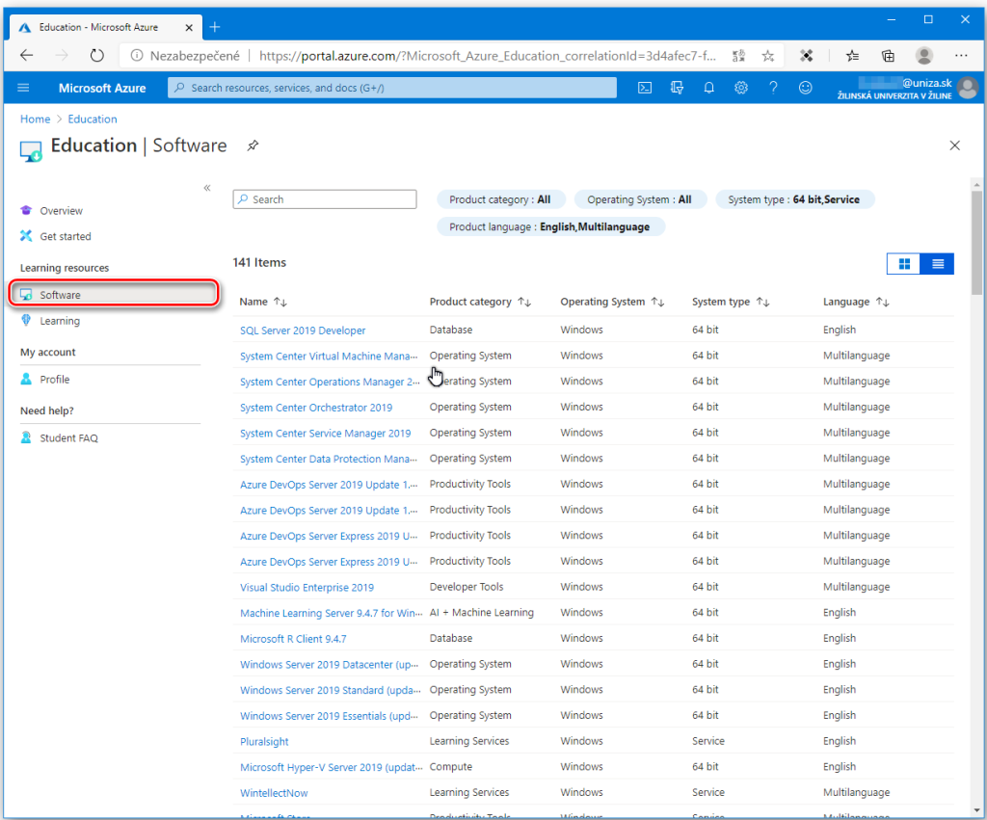
Task: Open Azure portal settings gear
Action: pos(741,88)
